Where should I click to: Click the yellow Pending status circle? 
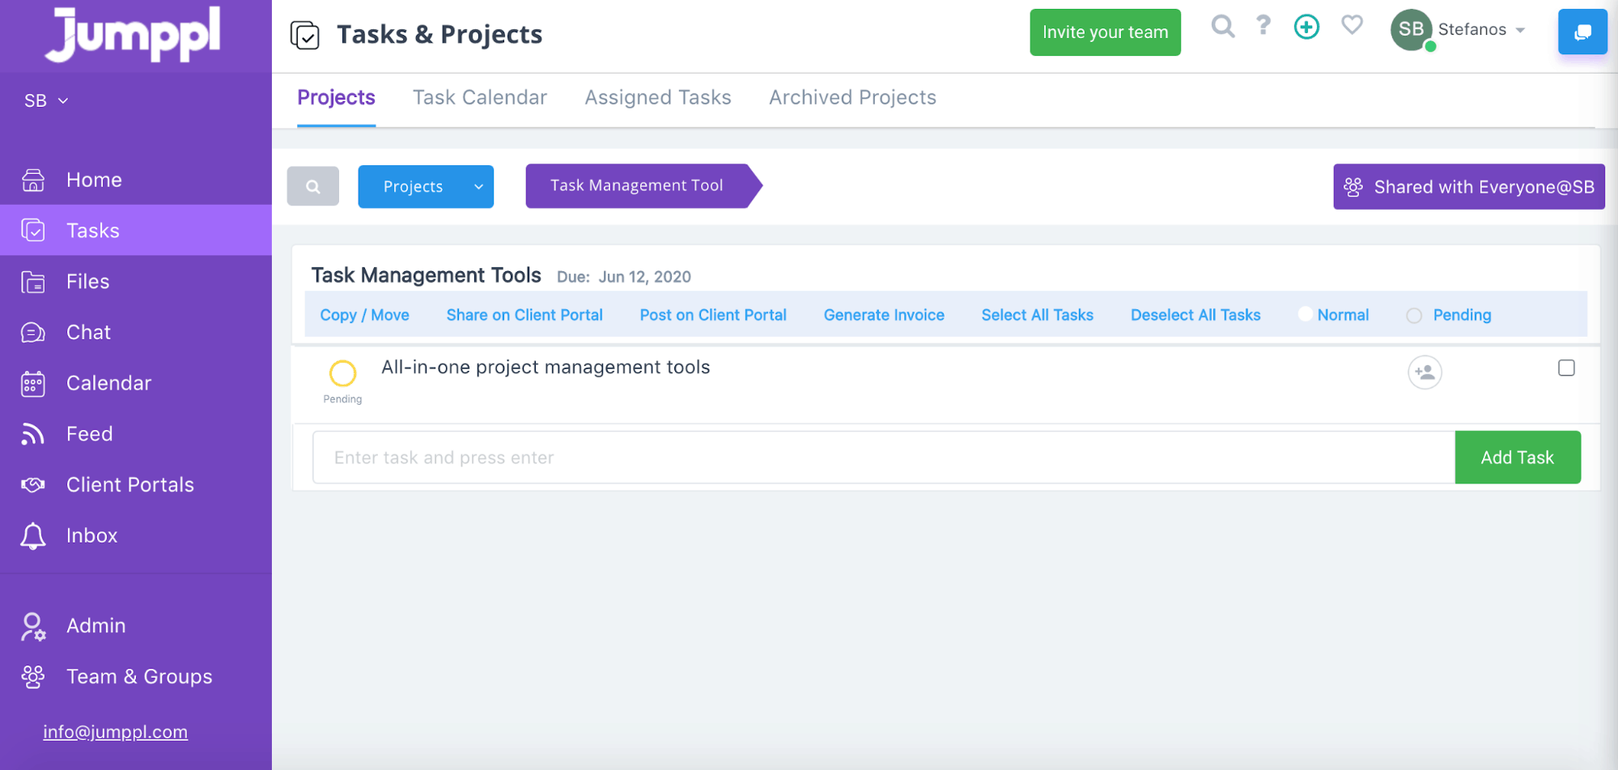tap(342, 373)
